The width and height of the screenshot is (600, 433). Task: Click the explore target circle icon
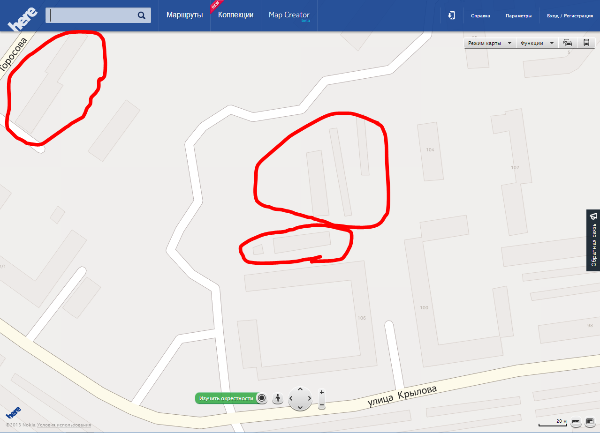pos(262,398)
